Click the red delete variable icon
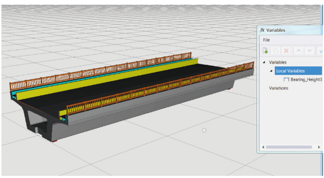This screenshot has width=324, height=178. pos(286,51)
